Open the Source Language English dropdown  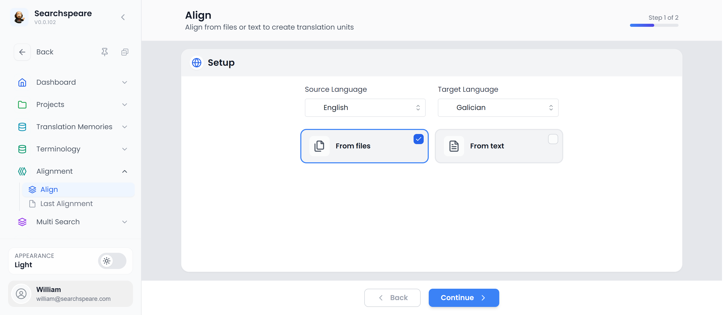tap(365, 108)
